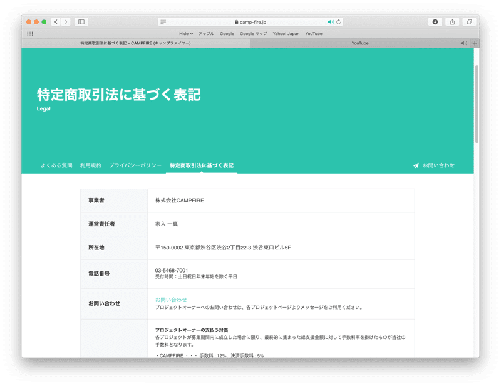501x386 pixels.
Task: Mute audio using address bar speaker icon
Action: [331, 22]
